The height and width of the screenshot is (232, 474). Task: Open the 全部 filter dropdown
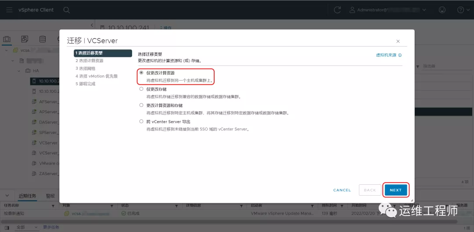click(26, 227)
